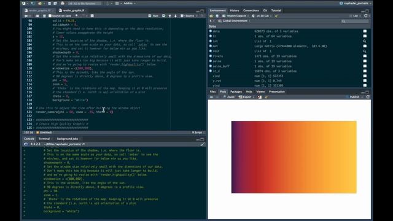Switch to the Packages tab

pos(236,91)
